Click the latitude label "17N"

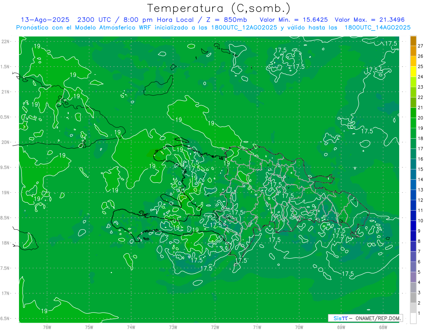coord(6,293)
